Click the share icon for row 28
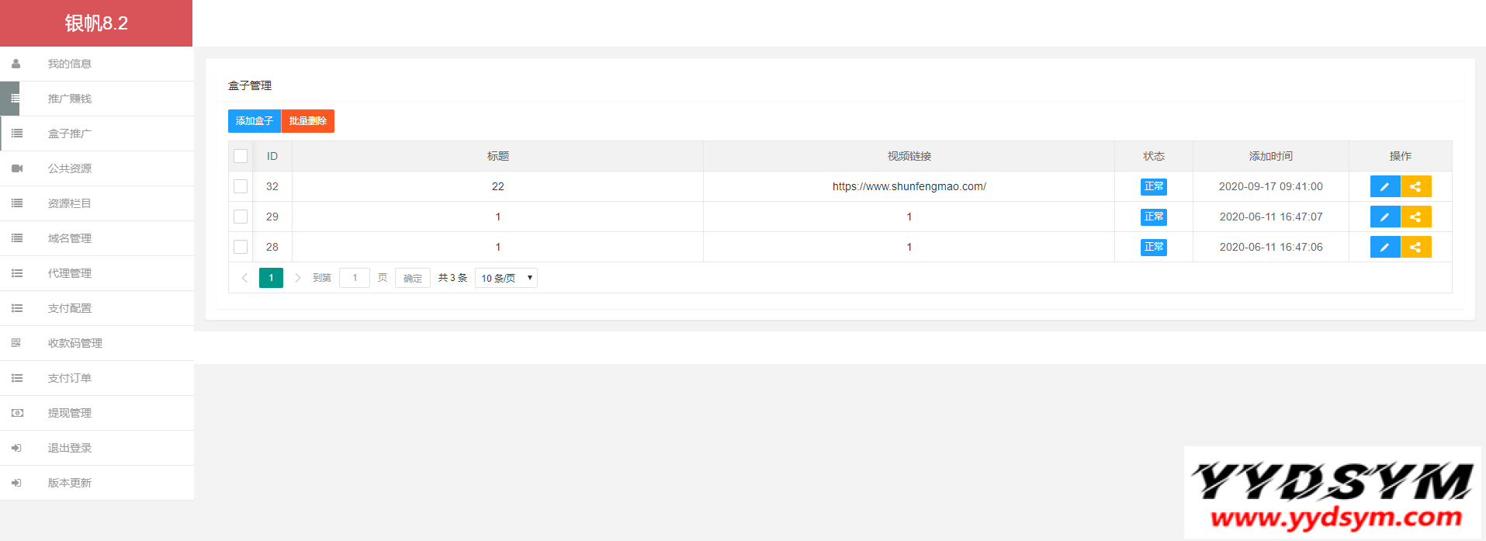1486x541 pixels. pyautogui.click(x=1415, y=247)
